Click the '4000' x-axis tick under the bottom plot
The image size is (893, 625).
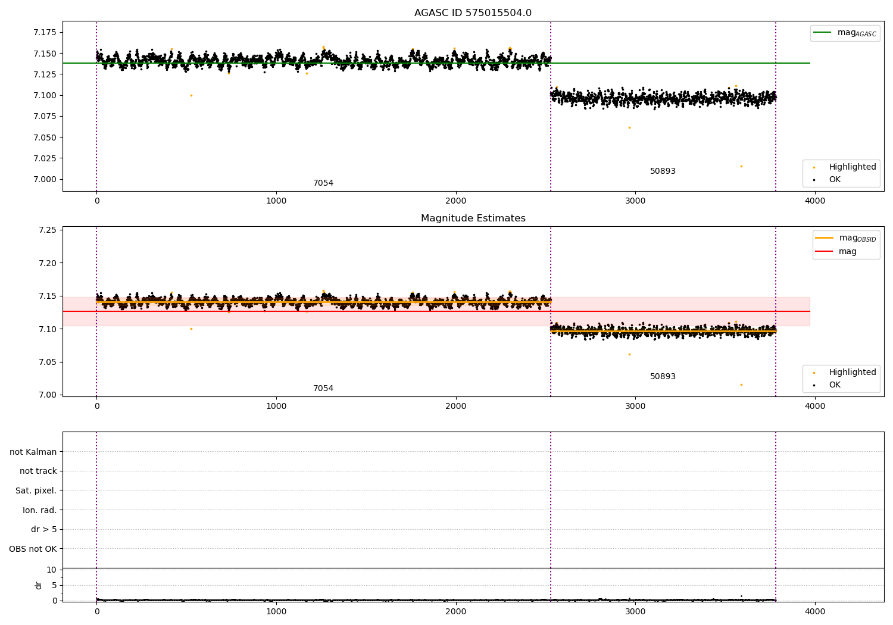click(815, 611)
